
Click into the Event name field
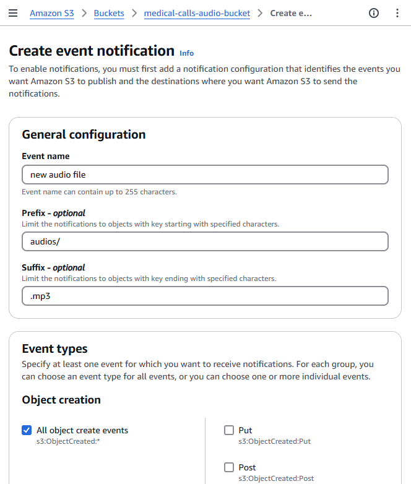pos(205,175)
